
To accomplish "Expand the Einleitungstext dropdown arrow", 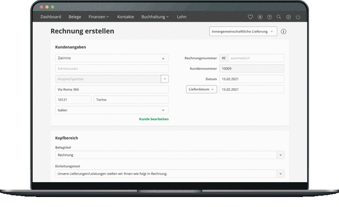I will pyautogui.click(x=281, y=174).
